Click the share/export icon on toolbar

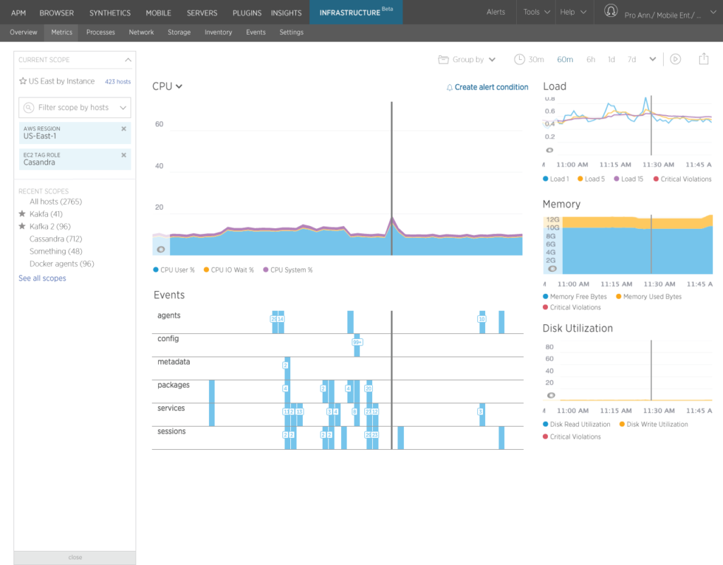click(703, 59)
